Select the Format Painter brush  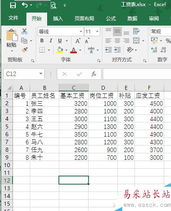click(25, 50)
